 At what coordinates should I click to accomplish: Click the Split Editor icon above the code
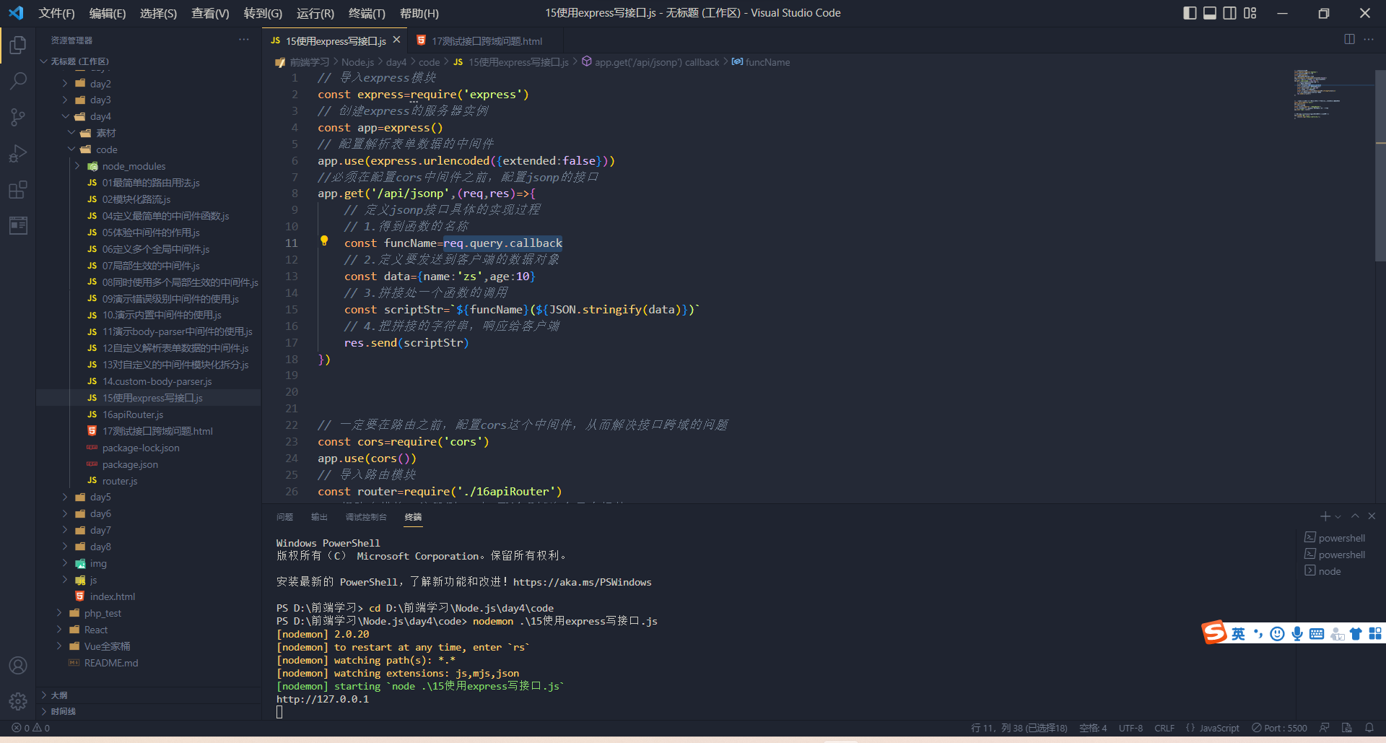coord(1349,40)
